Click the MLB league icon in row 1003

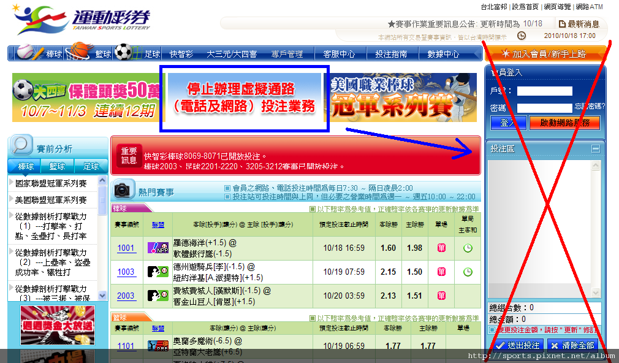[158, 272]
